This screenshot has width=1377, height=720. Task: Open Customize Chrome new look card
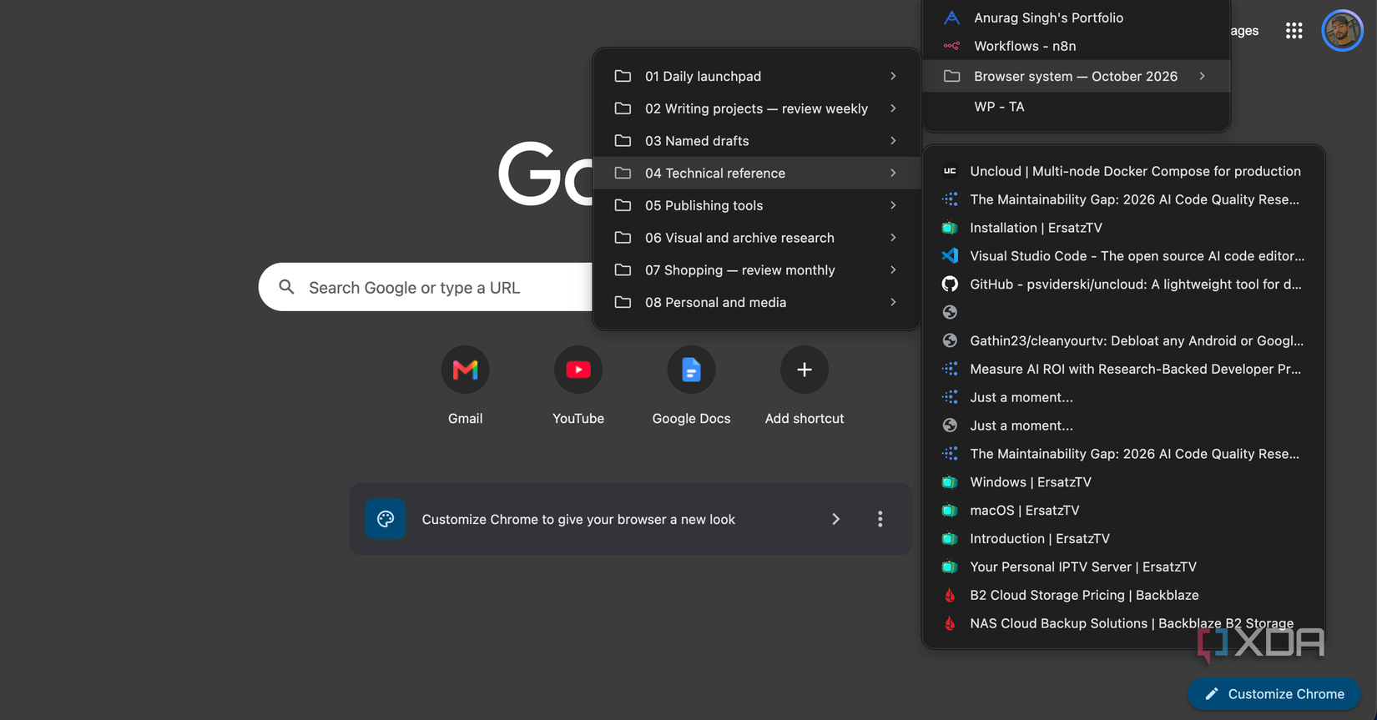[x=630, y=519]
